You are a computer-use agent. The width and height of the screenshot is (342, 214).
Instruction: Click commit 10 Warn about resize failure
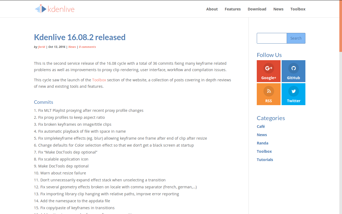point(60,173)
